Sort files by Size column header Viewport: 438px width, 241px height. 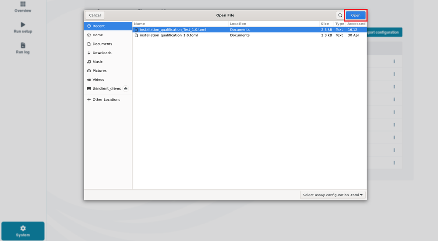(327, 24)
